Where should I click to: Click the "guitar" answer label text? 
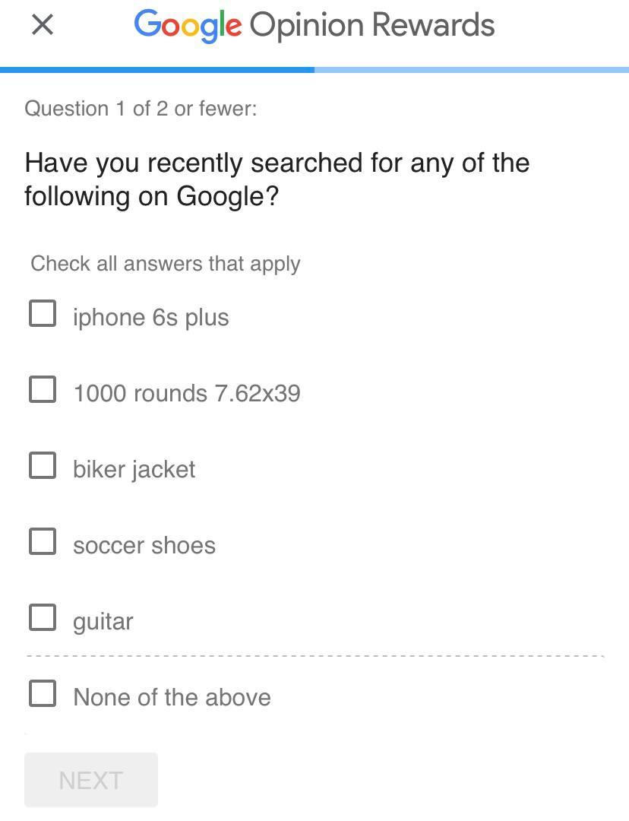click(x=103, y=621)
